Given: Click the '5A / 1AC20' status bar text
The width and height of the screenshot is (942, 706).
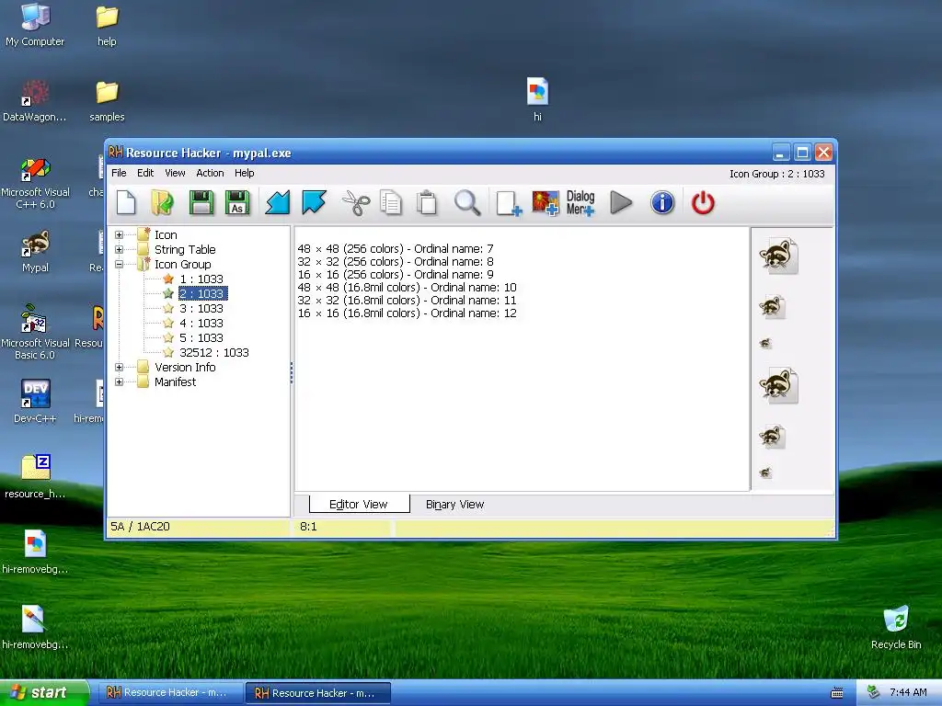Looking at the screenshot, I should click(140, 527).
